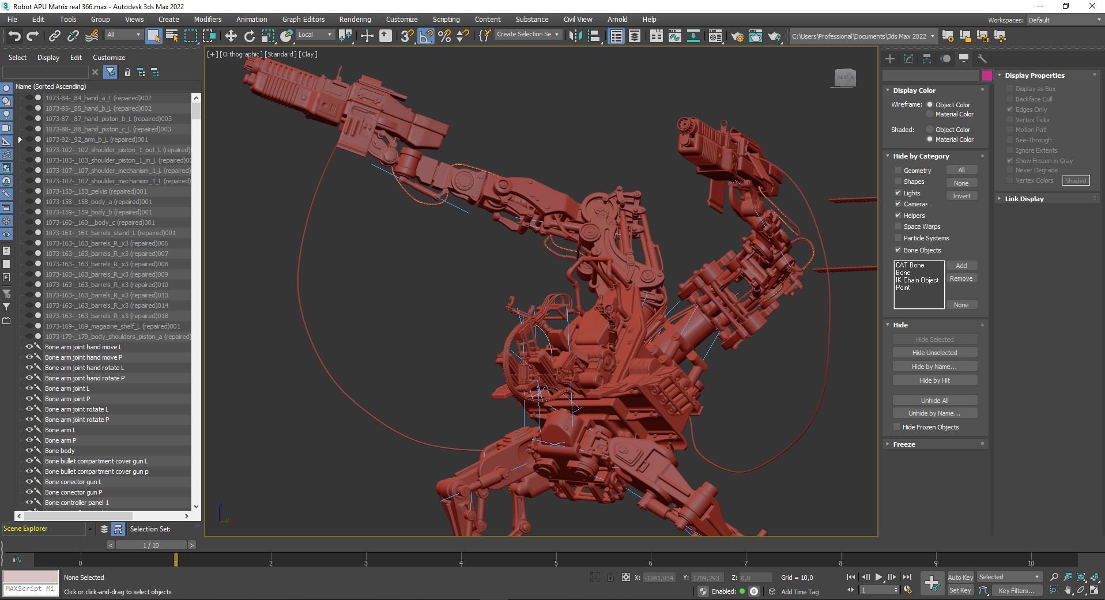Open the Utilities wrench panel

pyautogui.click(x=982, y=59)
